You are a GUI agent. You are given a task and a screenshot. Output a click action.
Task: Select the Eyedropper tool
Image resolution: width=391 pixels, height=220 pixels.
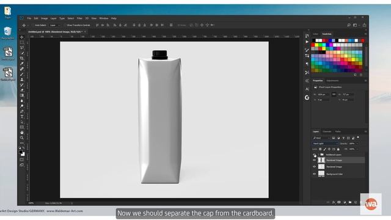click(x=22, y=64)
